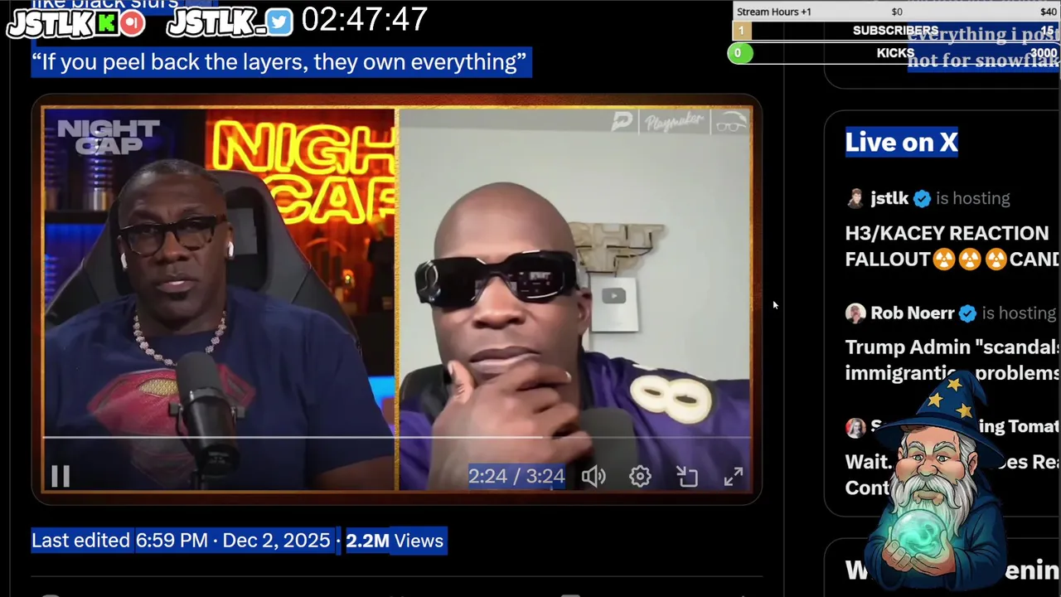The height and width of the screenshot is (597, 1061).
Task: Open video settings gear
Action: click(x=640, y=476)
